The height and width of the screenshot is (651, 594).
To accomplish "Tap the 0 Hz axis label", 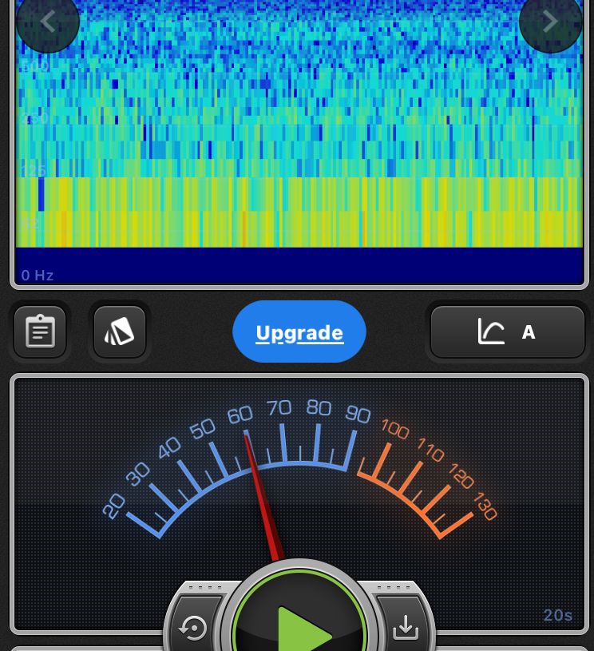I will pos(38,276).
